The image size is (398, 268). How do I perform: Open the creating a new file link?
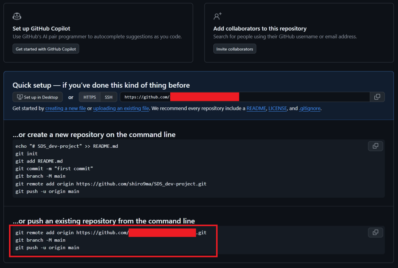point(65,109)
